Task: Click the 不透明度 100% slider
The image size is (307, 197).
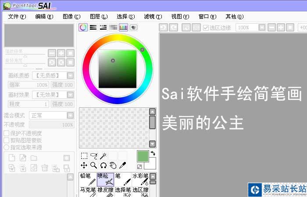Action: [52, 125]
